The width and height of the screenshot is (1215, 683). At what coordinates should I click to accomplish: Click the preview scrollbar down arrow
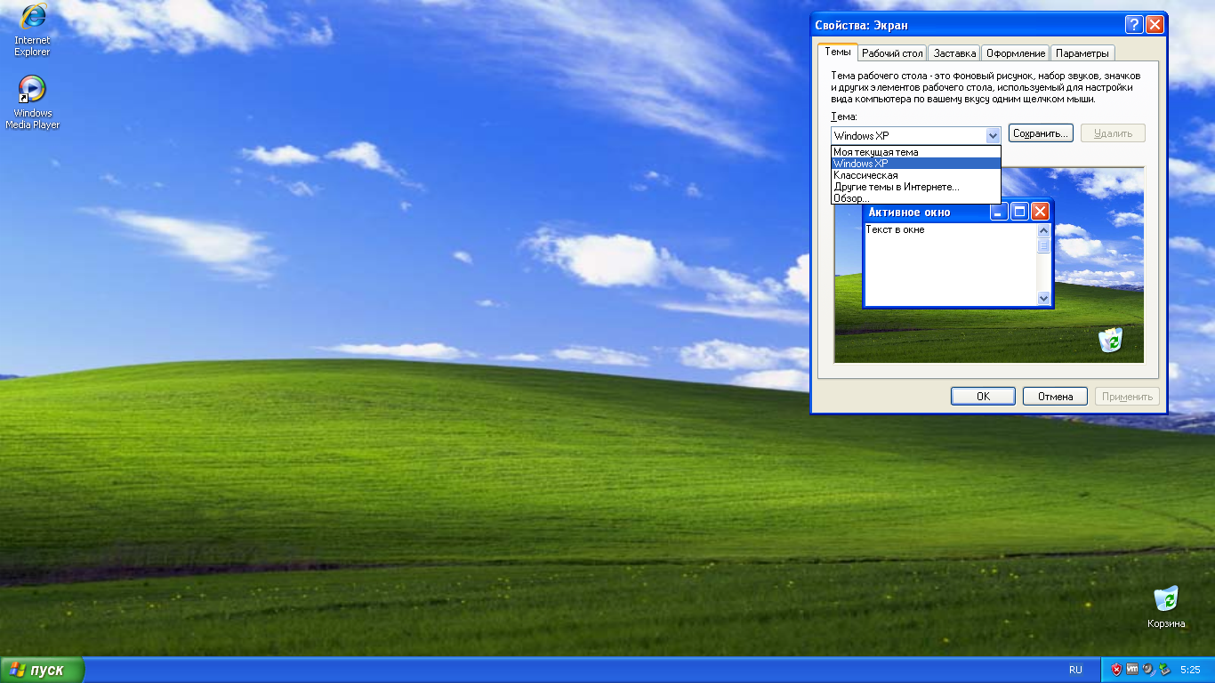(1044, 299)
